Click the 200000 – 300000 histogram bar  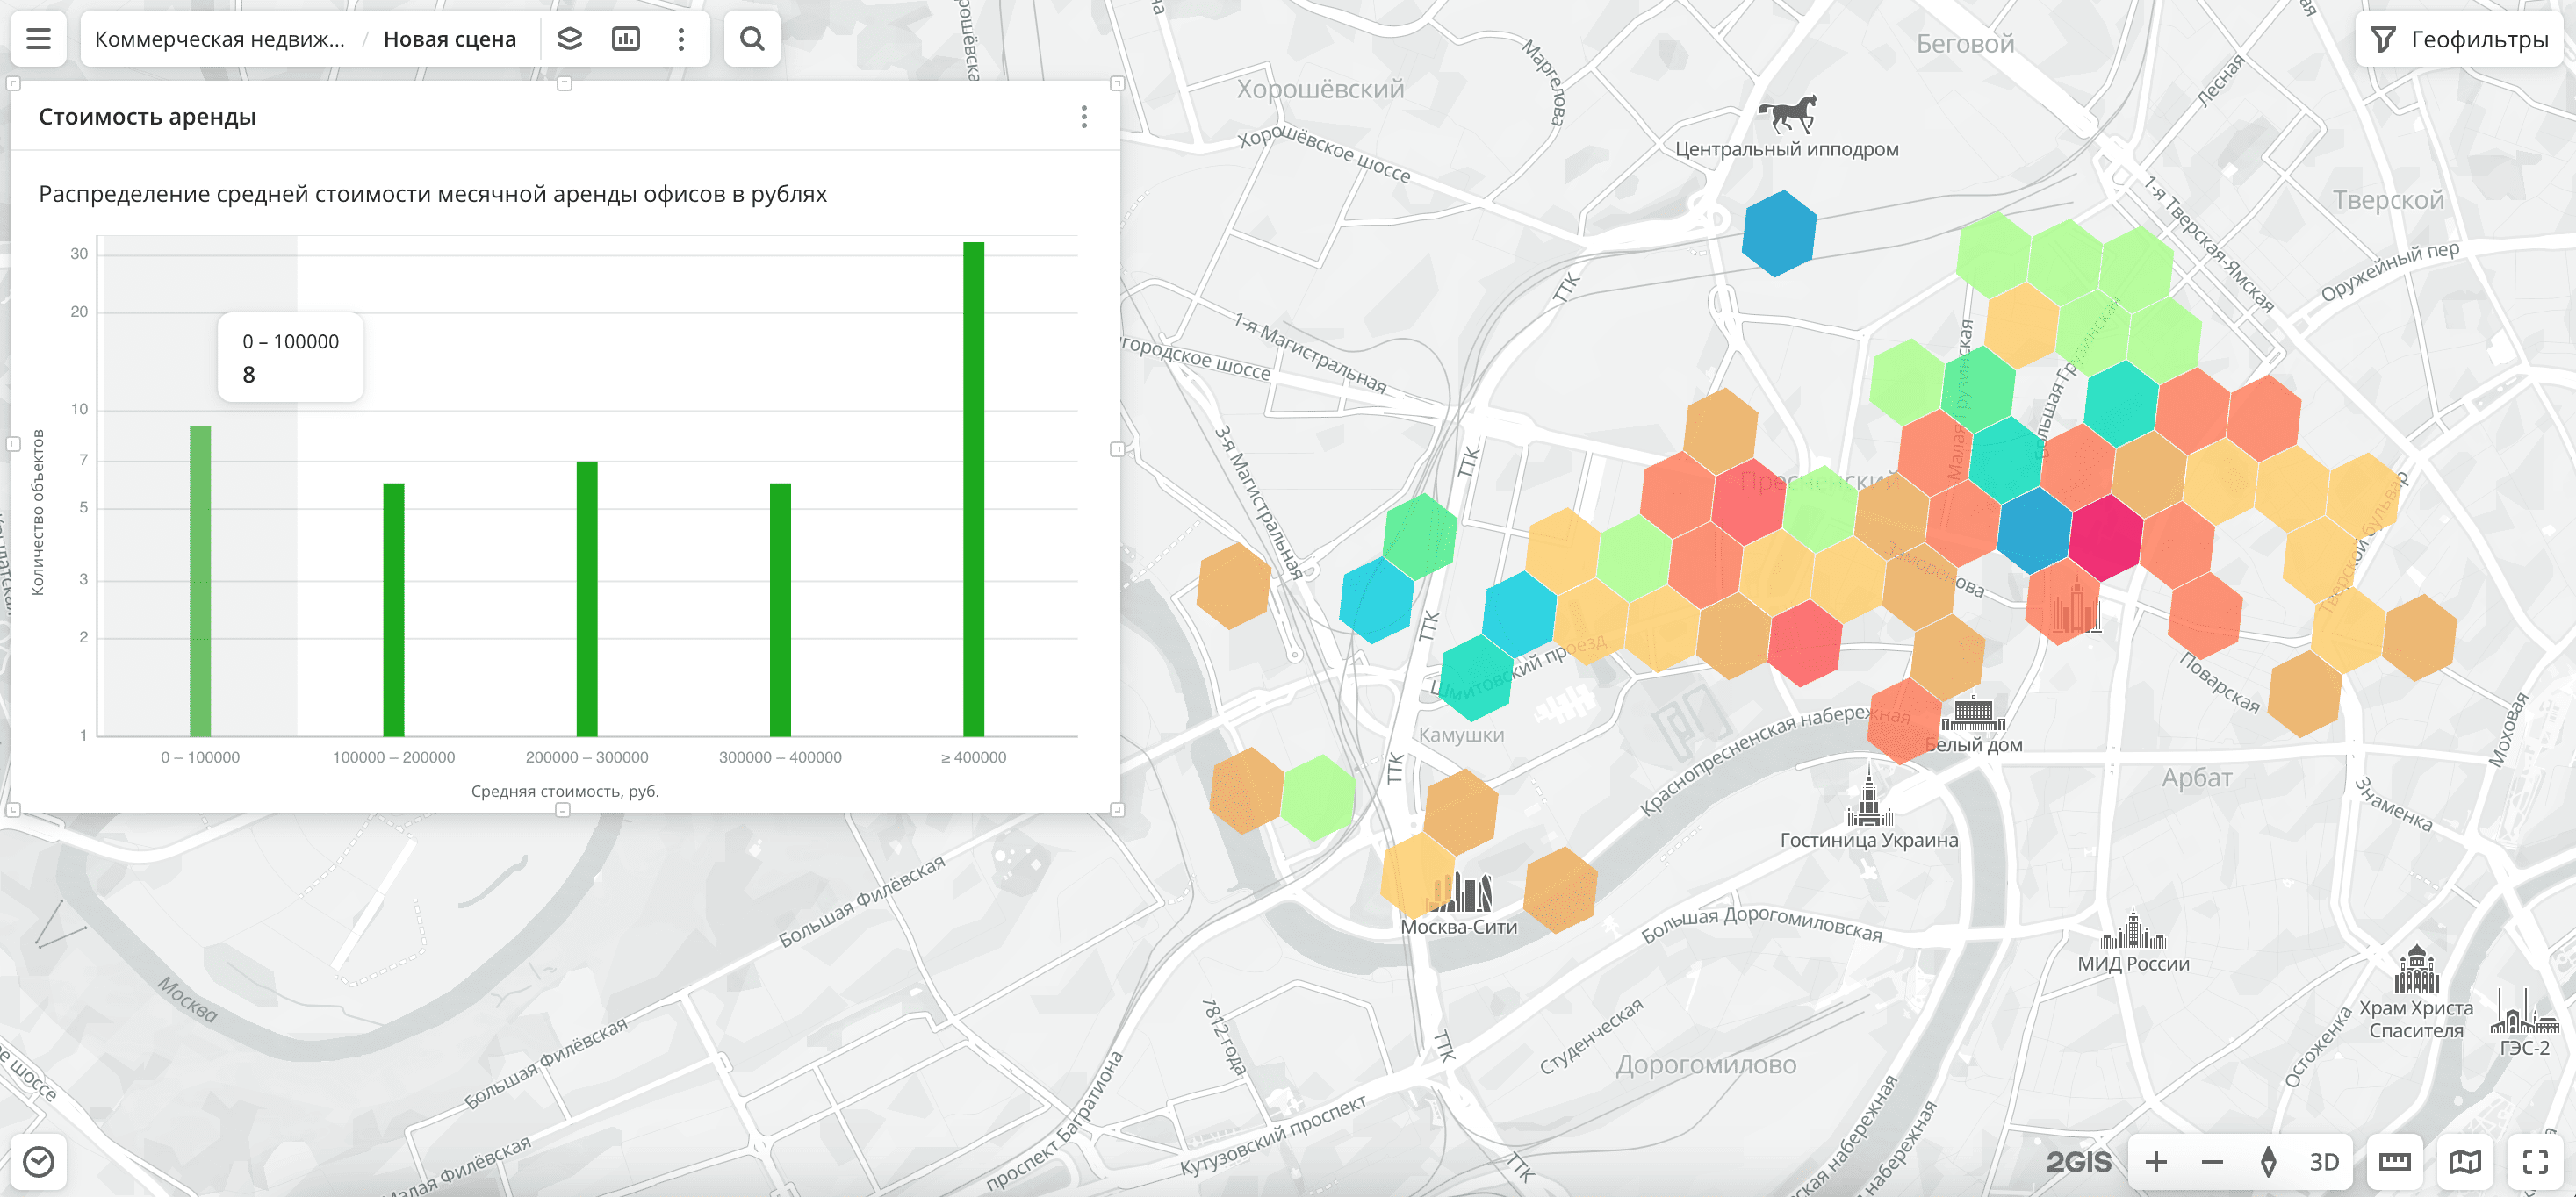587,599
